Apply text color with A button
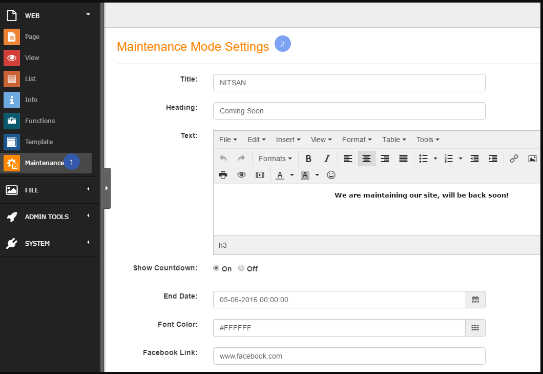This screenshot has height=374, width=543. click(280, 175)
